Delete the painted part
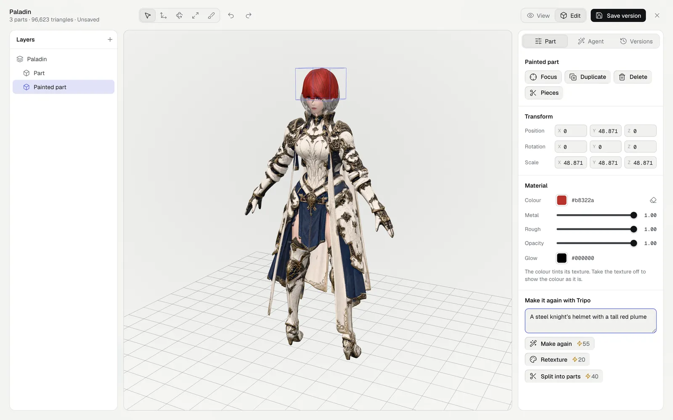The image size is (673, 420). pos(633,77)
